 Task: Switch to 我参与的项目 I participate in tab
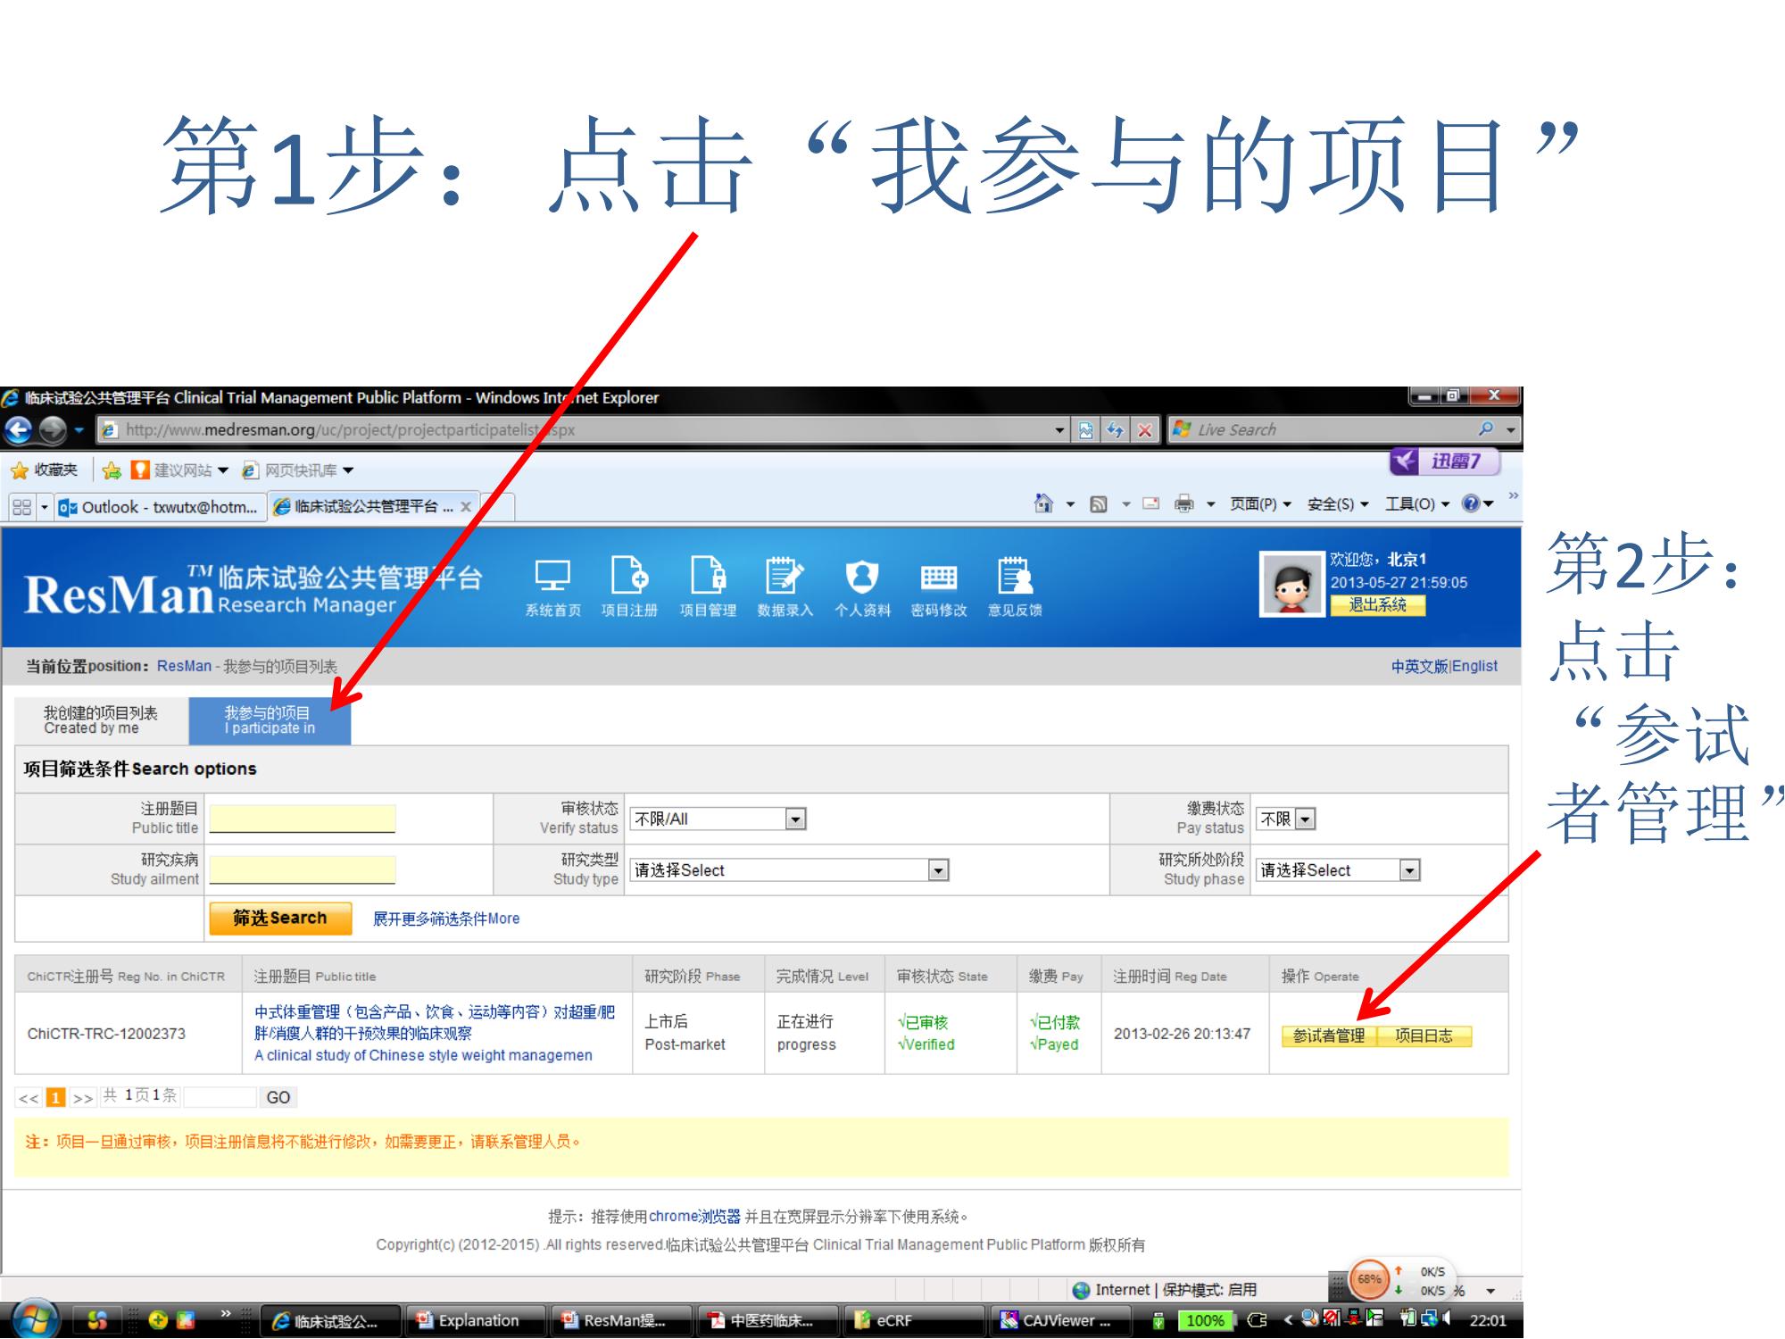click(270, 720)
